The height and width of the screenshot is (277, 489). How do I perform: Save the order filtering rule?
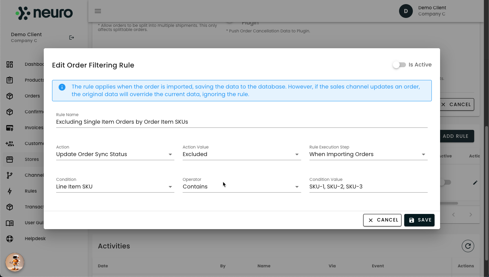click(419, 220)
